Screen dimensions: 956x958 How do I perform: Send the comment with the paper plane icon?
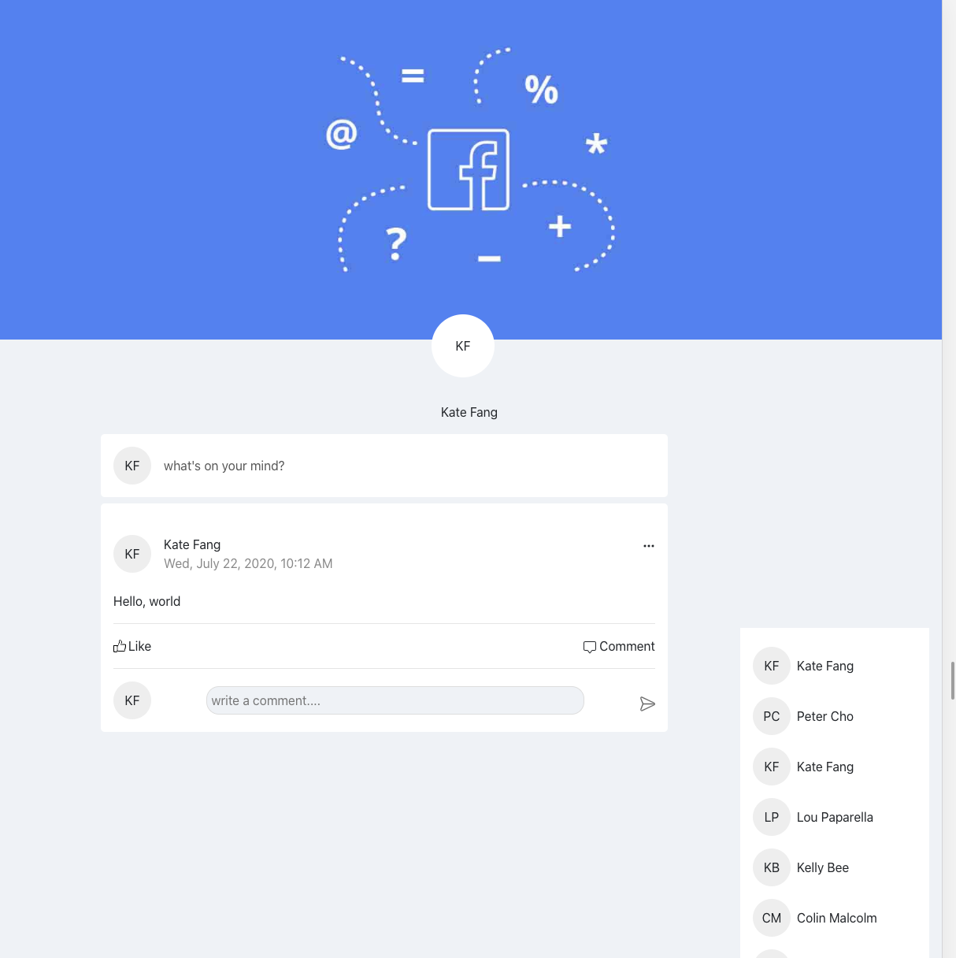pyautogui.click(x=647, y=704)
